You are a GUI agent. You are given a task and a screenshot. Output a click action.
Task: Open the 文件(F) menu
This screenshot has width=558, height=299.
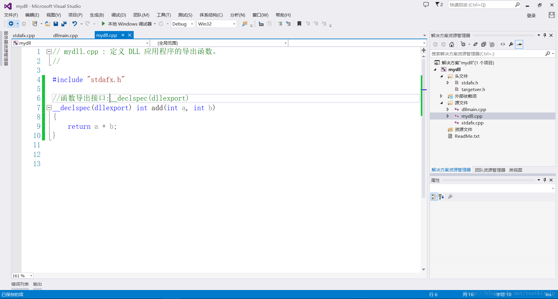[x=11, y=15]
